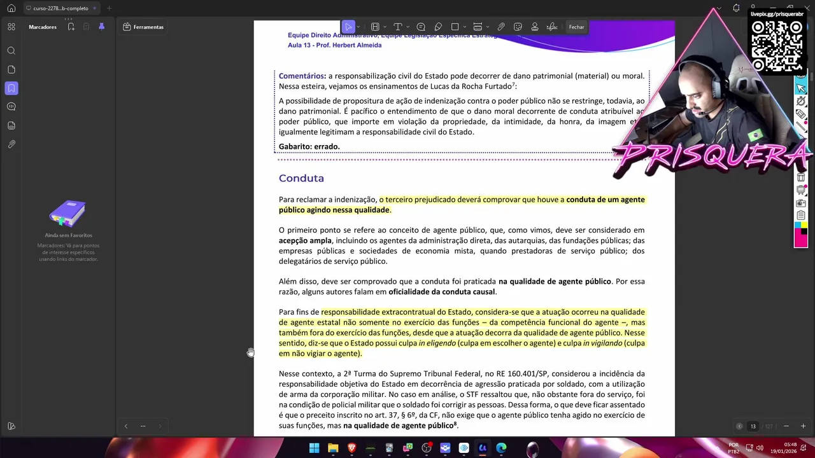Image resolution: width=815 pixels, height=458 pixels.
Task: Select the text markup highlight tool
Action: pos(375,27)
